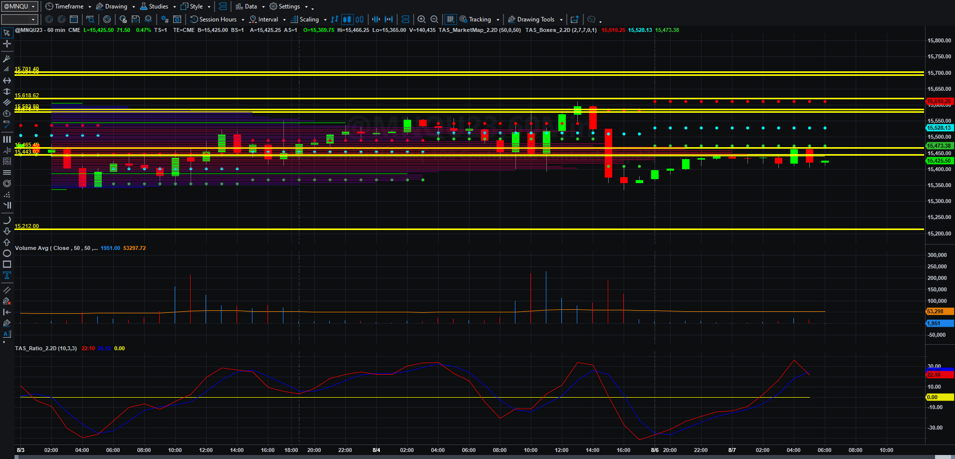Image resolution: width=955 pixels, height=459 pixels.
Task: Toggle the solid candlestick chart style
Action: (347, 19)
